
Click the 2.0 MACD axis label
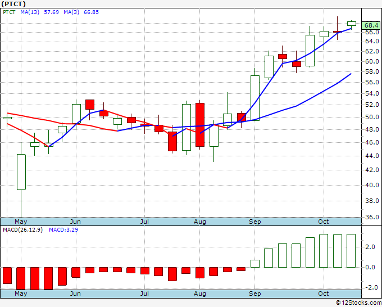tap(370, 247)
